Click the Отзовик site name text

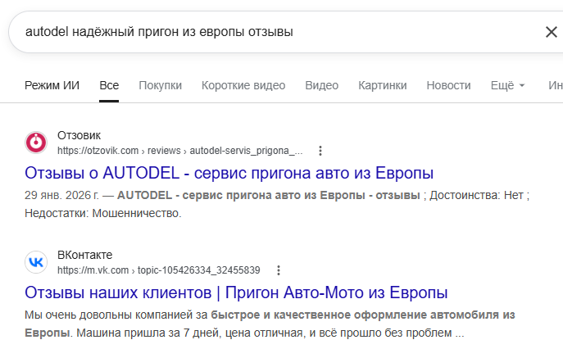(x=79, y=136)
